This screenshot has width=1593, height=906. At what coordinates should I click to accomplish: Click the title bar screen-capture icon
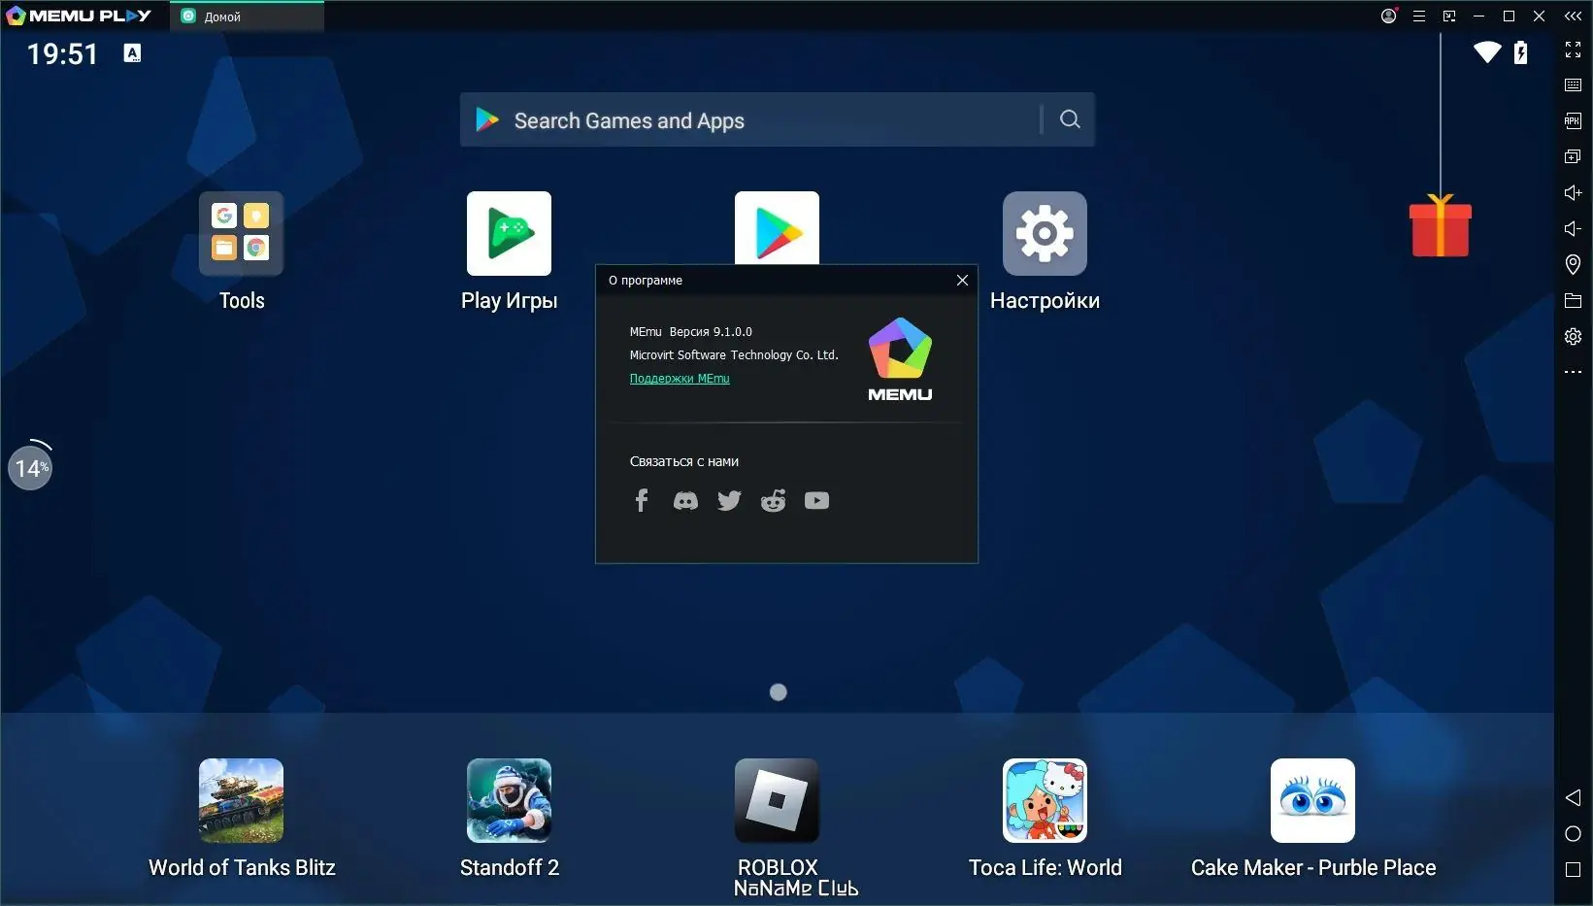[1449, 16]
